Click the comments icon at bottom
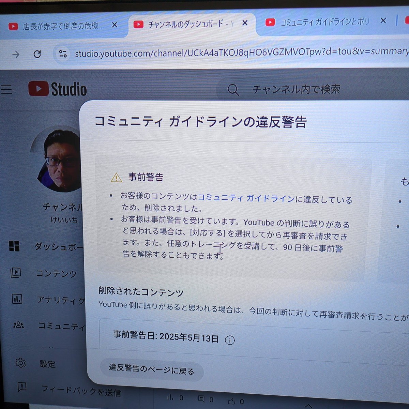This screenshot has width=409, height=409. 201,399
